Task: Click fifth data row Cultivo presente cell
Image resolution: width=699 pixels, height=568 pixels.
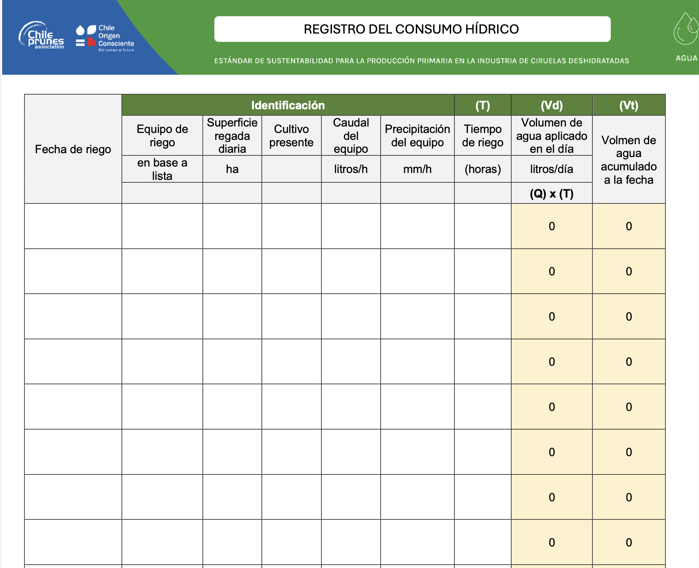Action: 291,407
